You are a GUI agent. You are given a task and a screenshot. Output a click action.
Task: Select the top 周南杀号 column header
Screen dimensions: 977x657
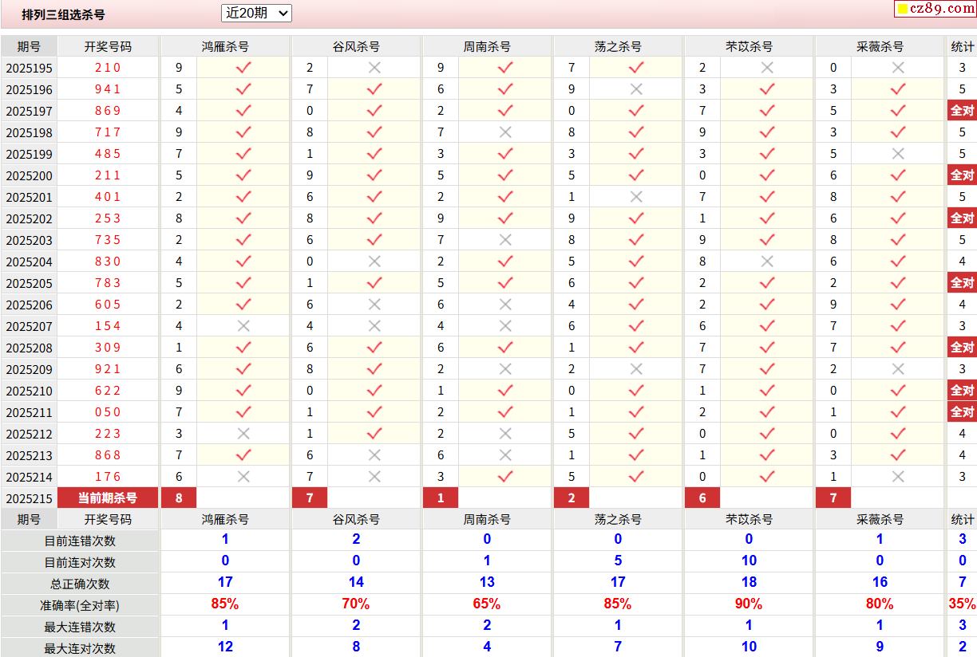tap(487, 46)
